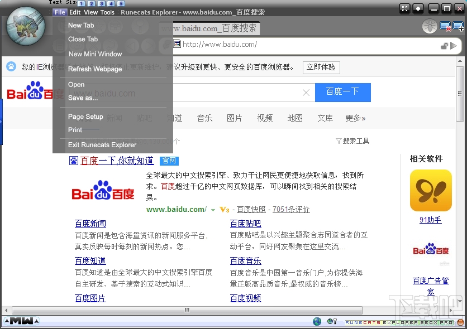Open the 百度快照 link
The image size is (467, 329).
(x=251, y=210)
